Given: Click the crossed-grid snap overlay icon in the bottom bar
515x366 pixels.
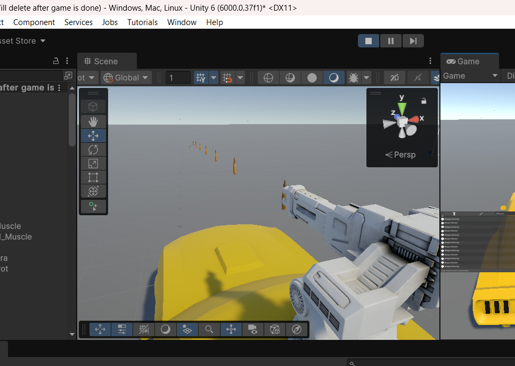Looking at the screenshot, I should (144, 329).
